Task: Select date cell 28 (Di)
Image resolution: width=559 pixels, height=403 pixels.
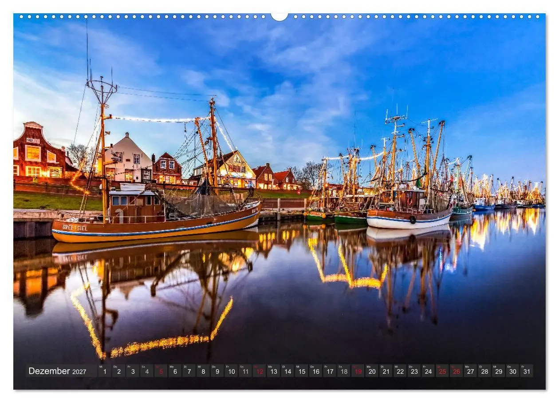Action: (x=484, y=371)
